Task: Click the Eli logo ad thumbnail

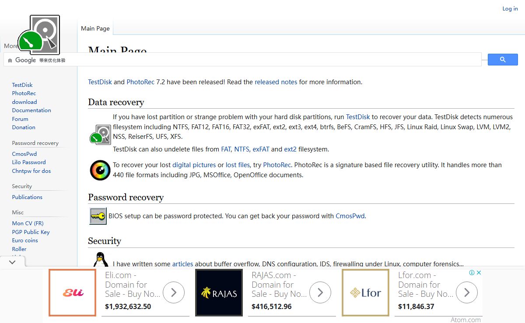Action: pos(72,292)
